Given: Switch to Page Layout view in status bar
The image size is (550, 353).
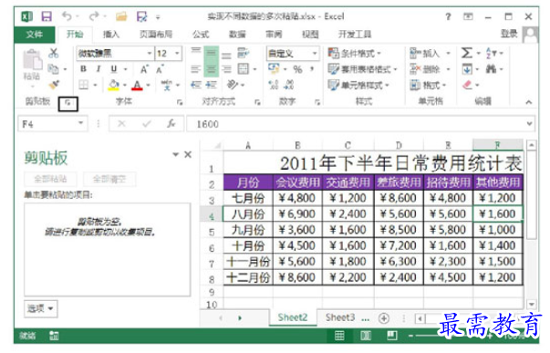Looking at the screenshot, I should [366, 336].
